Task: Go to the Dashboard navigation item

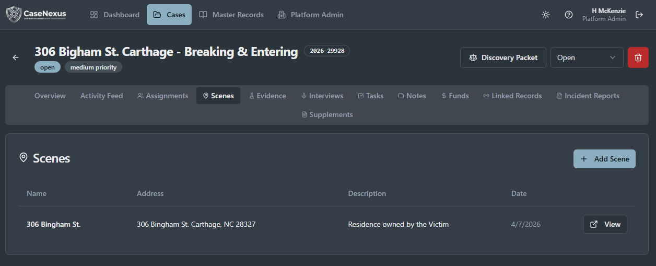Action: tap(115, 15)
